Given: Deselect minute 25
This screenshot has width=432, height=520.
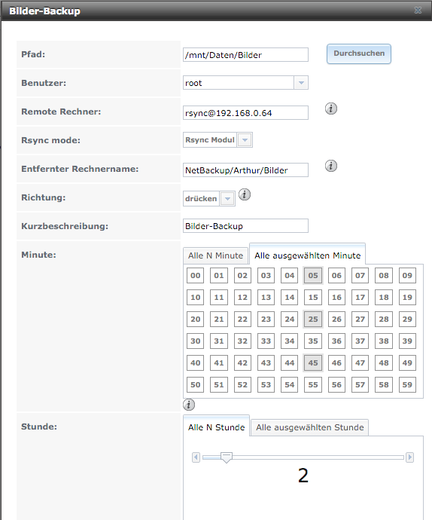Looking at the screenshot, I should click(313, 319).
